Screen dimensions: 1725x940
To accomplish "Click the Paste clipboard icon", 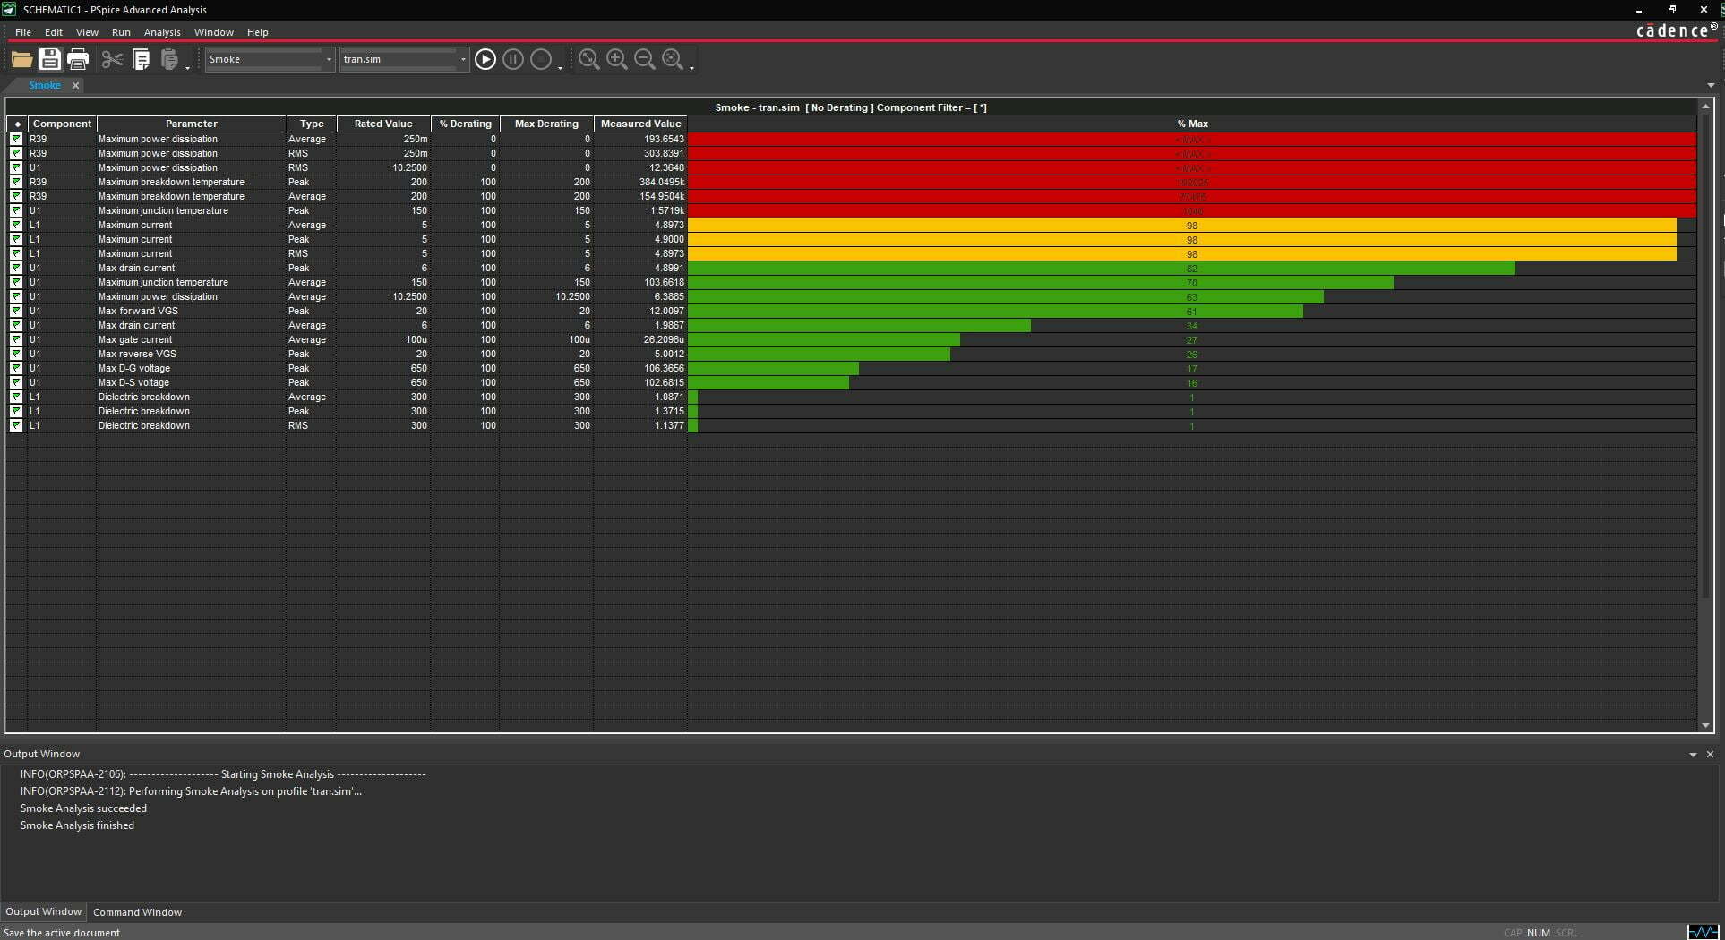I will [168, 59].
